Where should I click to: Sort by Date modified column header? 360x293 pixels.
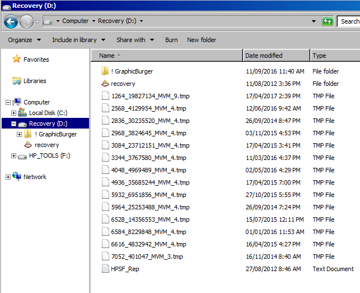click(276, 56)
